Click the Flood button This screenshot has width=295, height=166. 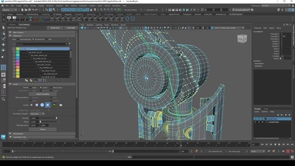(x=43, y=129)
